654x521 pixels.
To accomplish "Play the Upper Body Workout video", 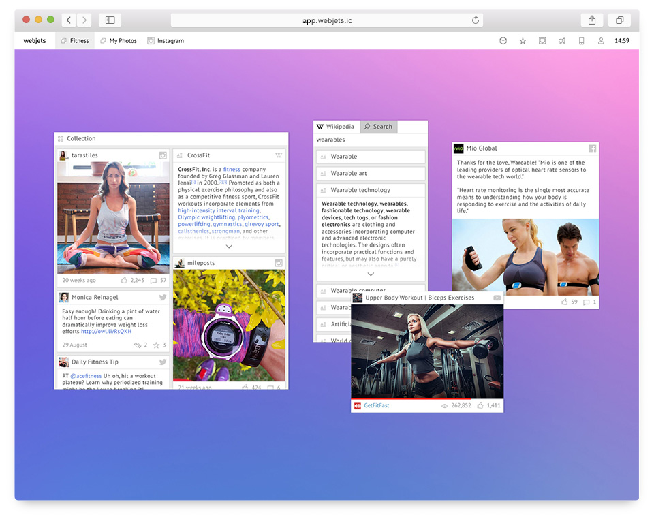I will click(427, 351).
